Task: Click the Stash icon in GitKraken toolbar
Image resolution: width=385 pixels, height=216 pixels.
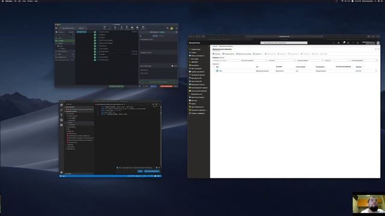Action: (x=132, y=27)
